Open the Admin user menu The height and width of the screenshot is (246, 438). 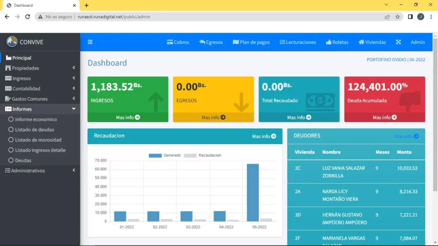417,42
